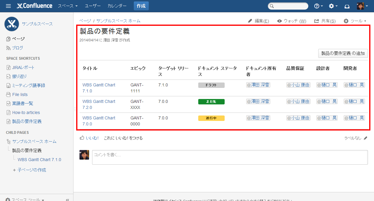
Task: Click the Confluence logo
Action: point(34,6)
